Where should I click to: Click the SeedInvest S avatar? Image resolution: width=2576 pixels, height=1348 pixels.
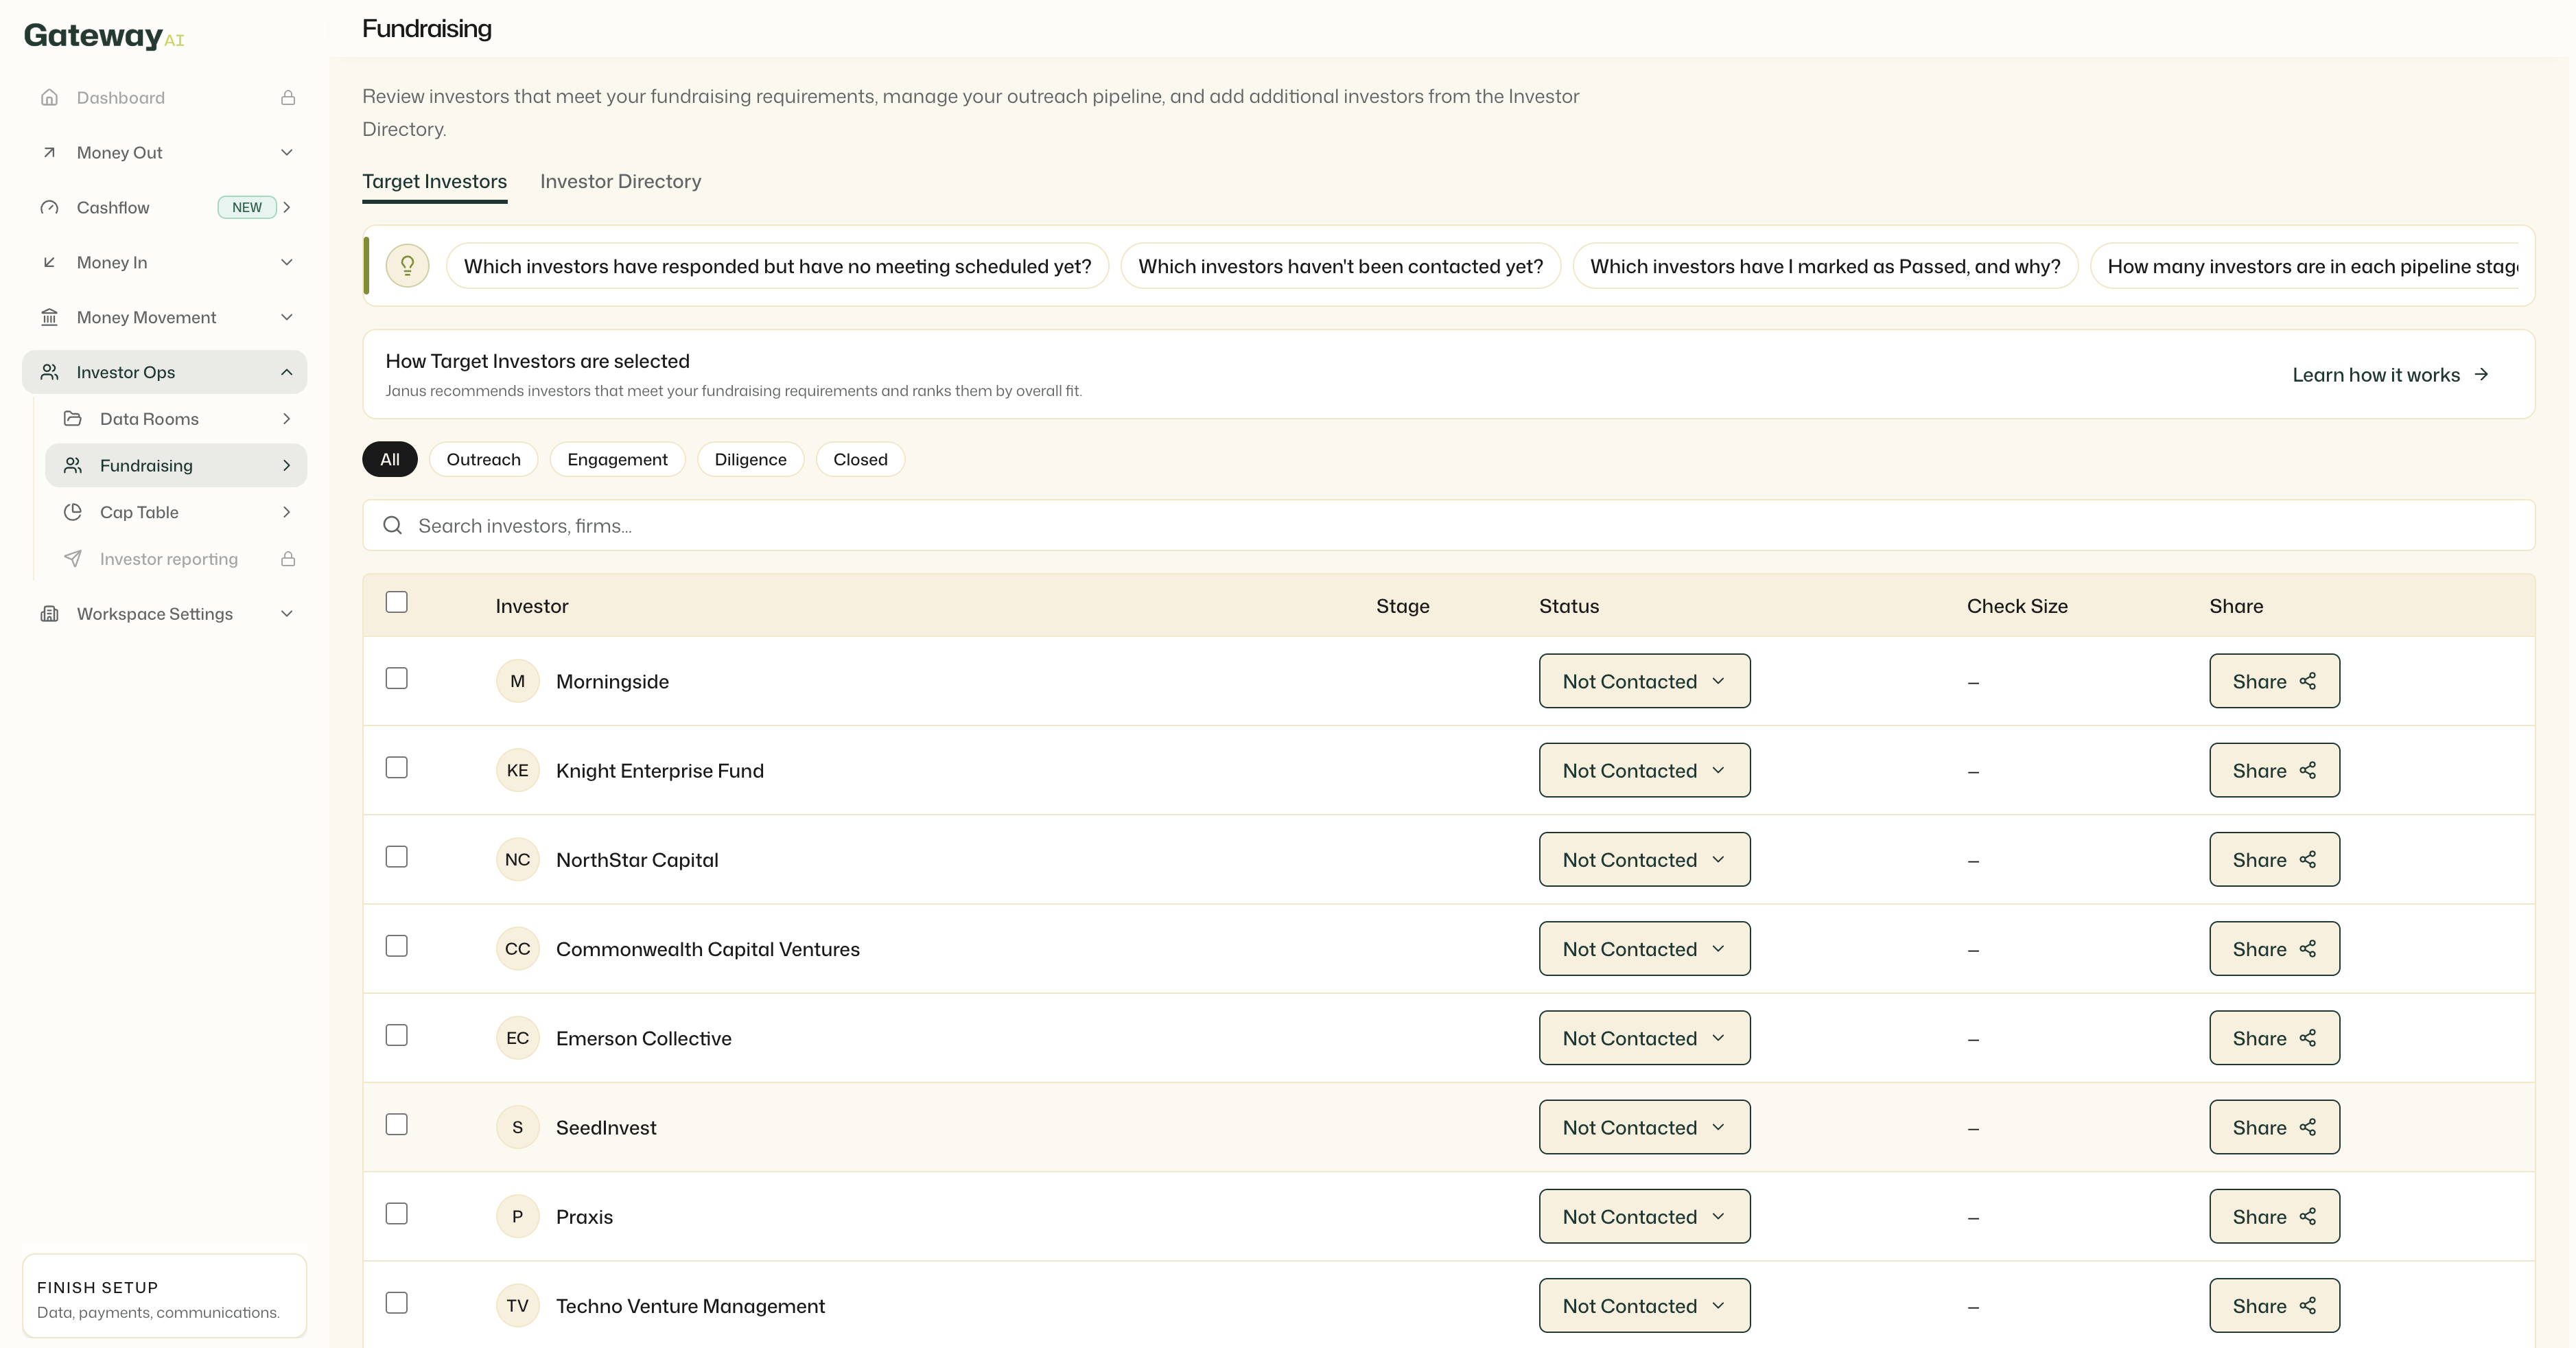(518, 1127)
